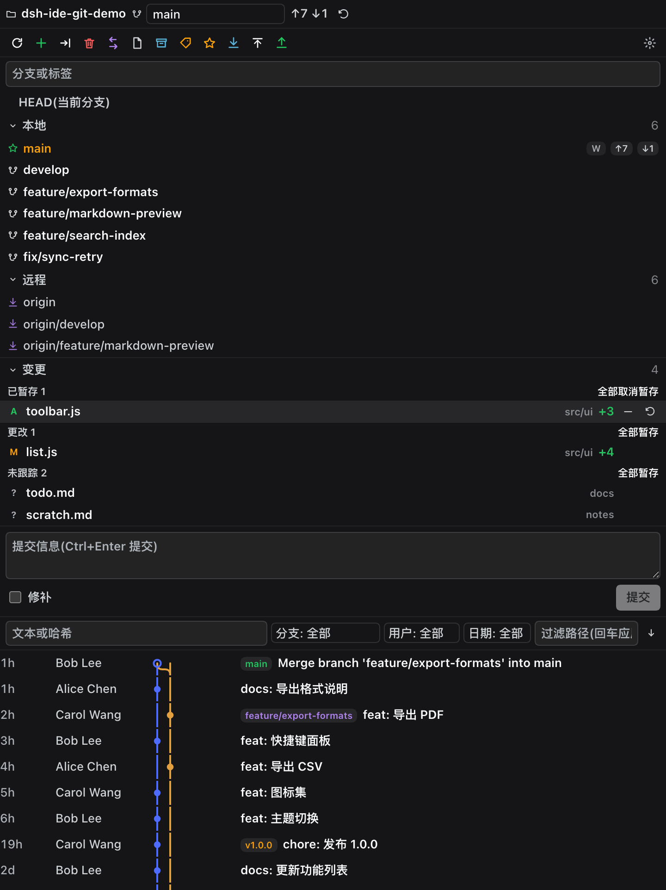Select commit 'docs: 更新功能列表'
This screenshot has width=666, height=890.
coord(333,871)
